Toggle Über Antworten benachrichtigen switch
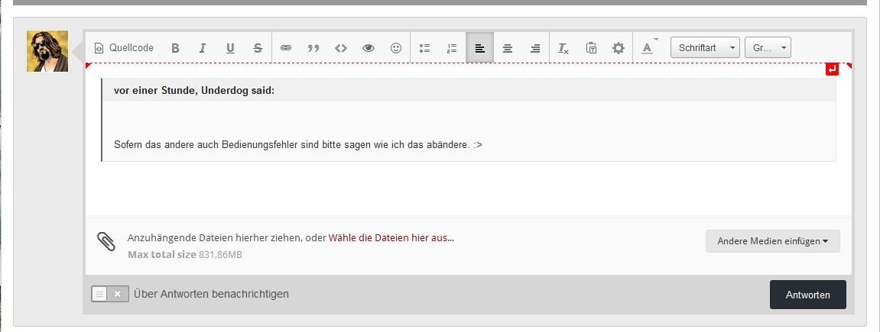This screenshot has width=880, height=332. coord(110,294)
